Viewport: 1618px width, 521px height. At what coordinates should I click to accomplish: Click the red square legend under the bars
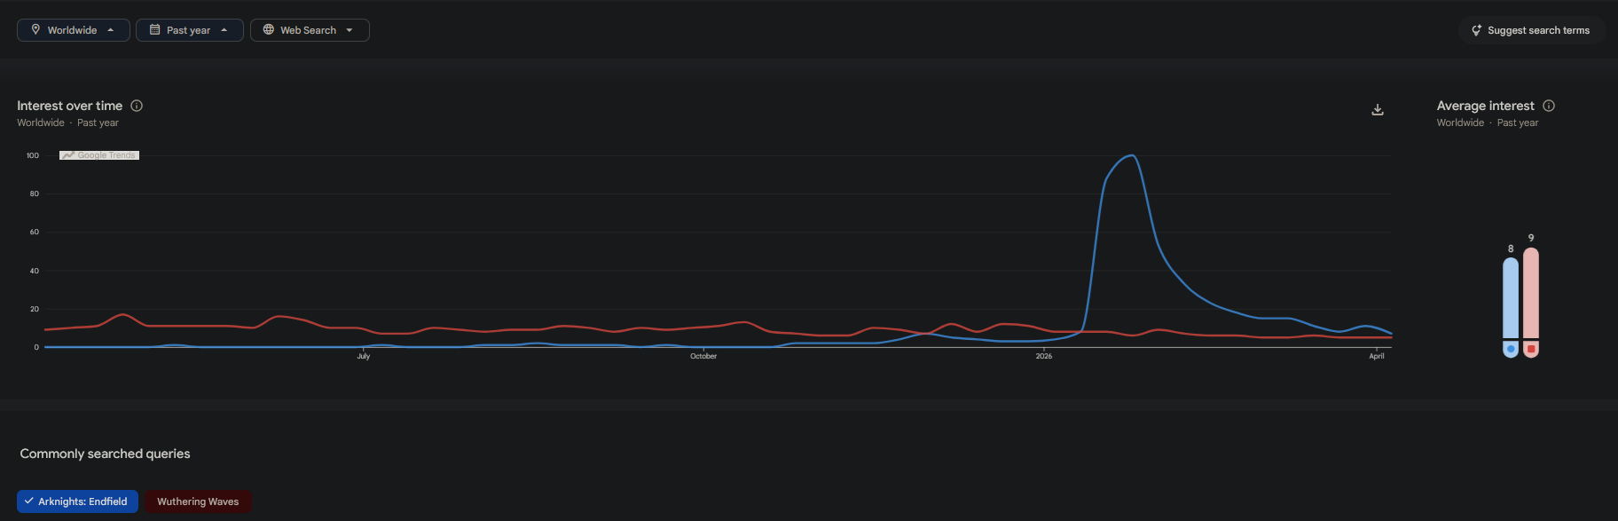pos(1531,349)
